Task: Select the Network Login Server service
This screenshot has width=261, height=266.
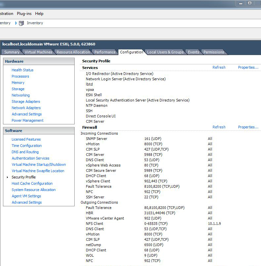Action: tap(126, 79)
